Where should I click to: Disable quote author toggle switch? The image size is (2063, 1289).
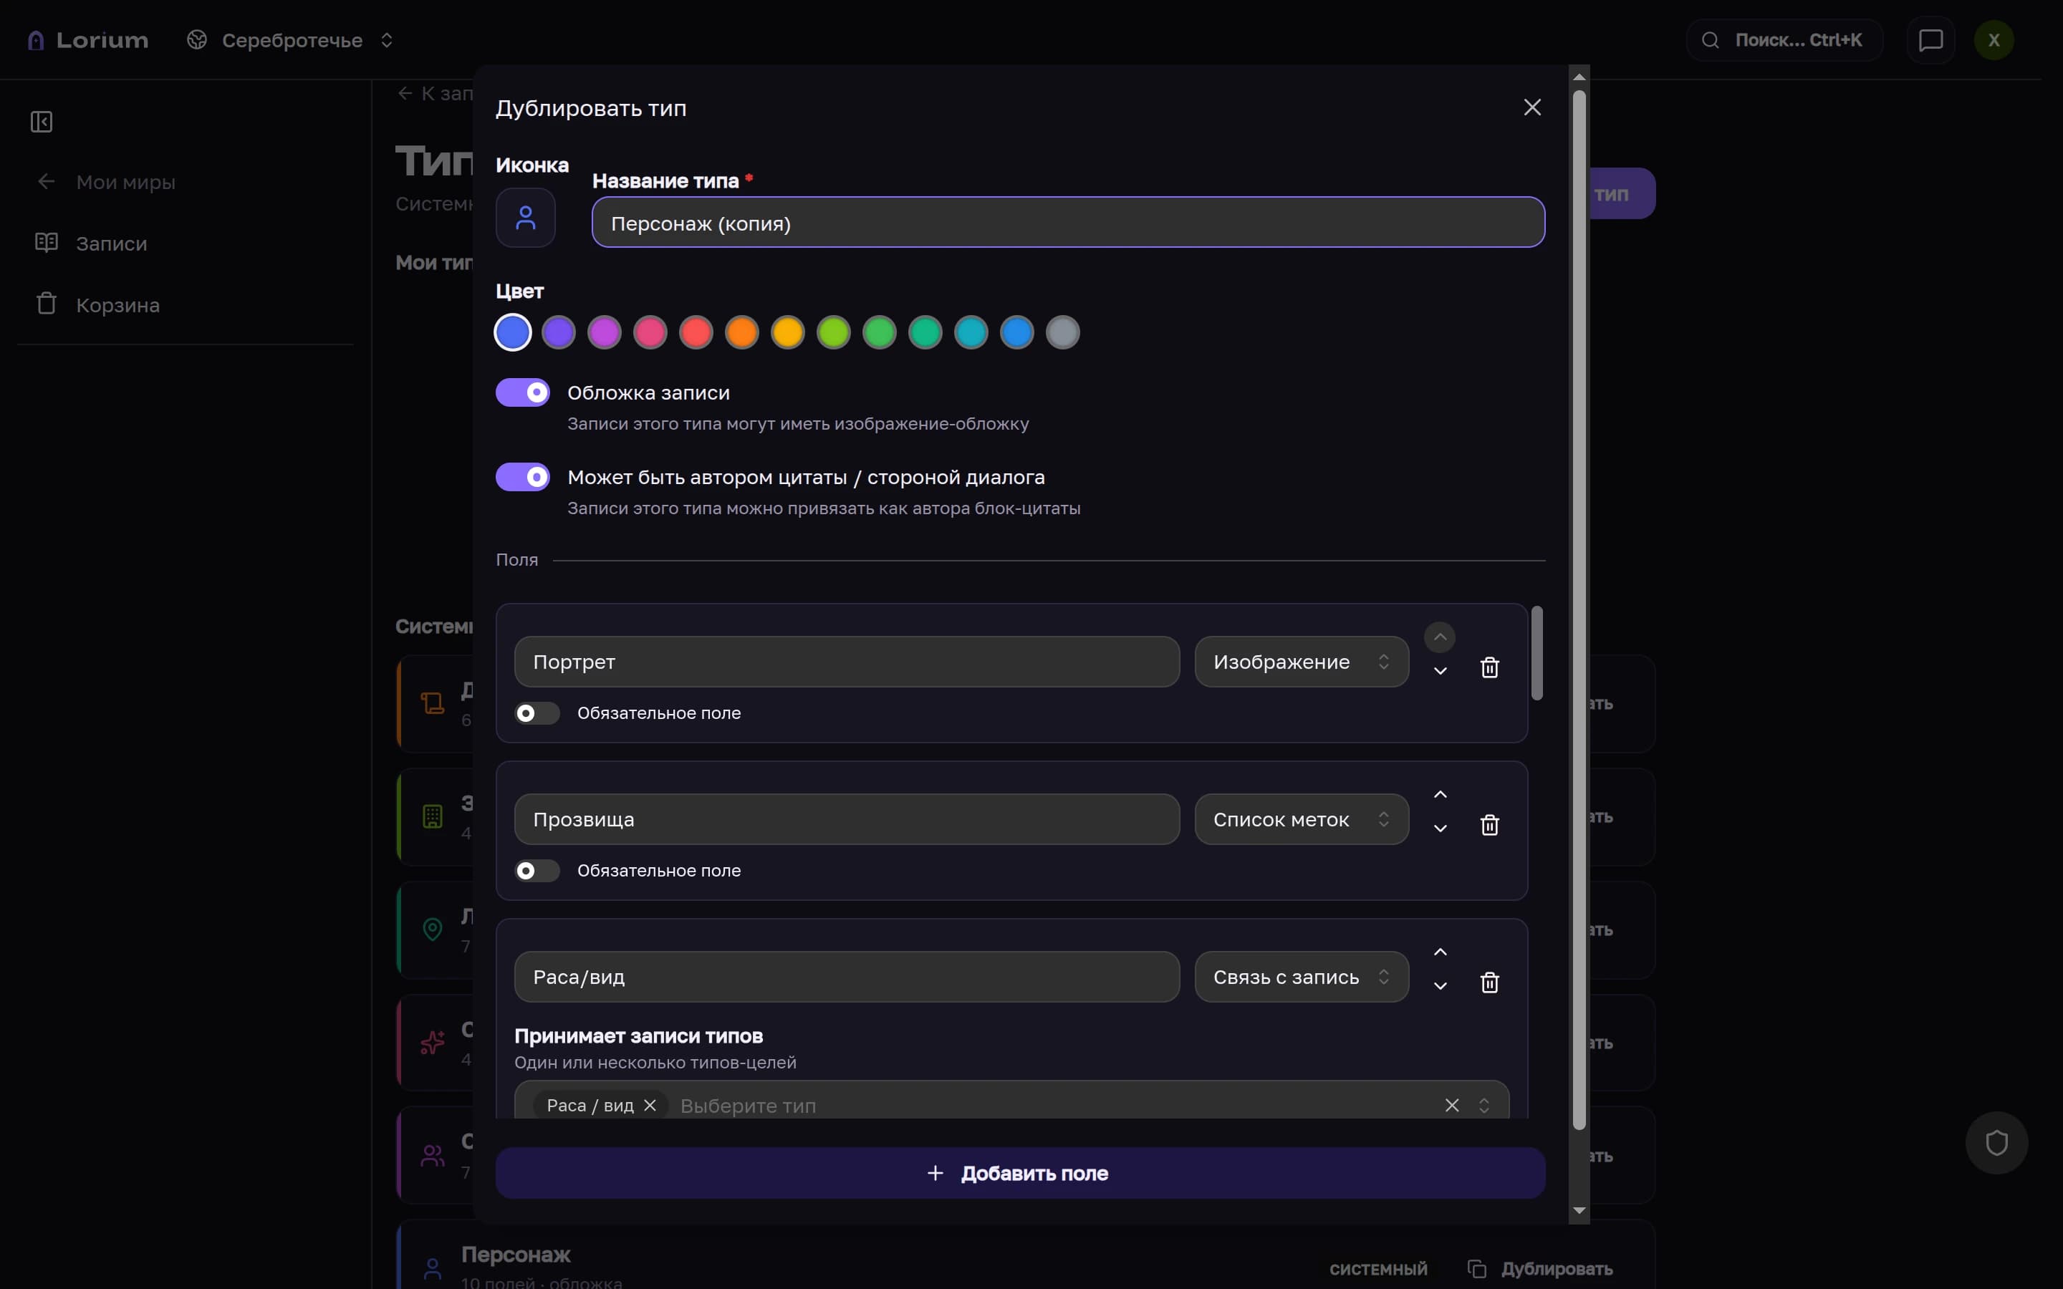coord(523,478)
